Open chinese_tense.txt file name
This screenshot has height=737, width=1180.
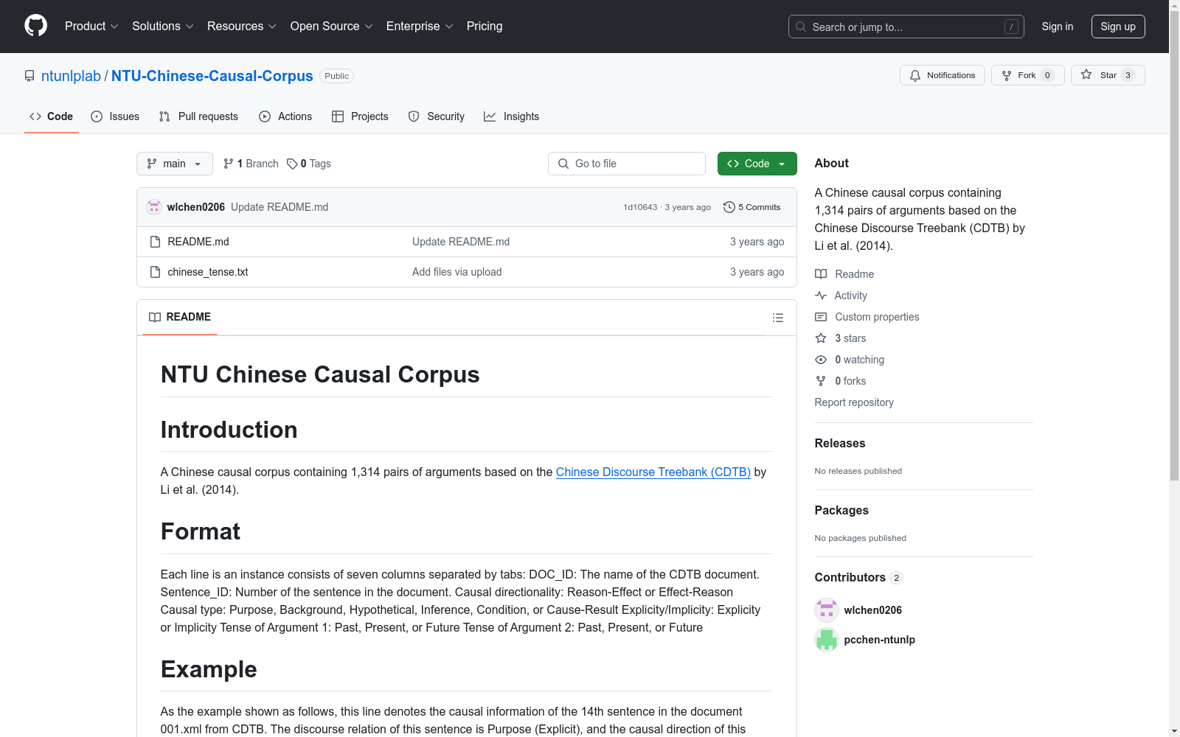[x=208, y=272]
